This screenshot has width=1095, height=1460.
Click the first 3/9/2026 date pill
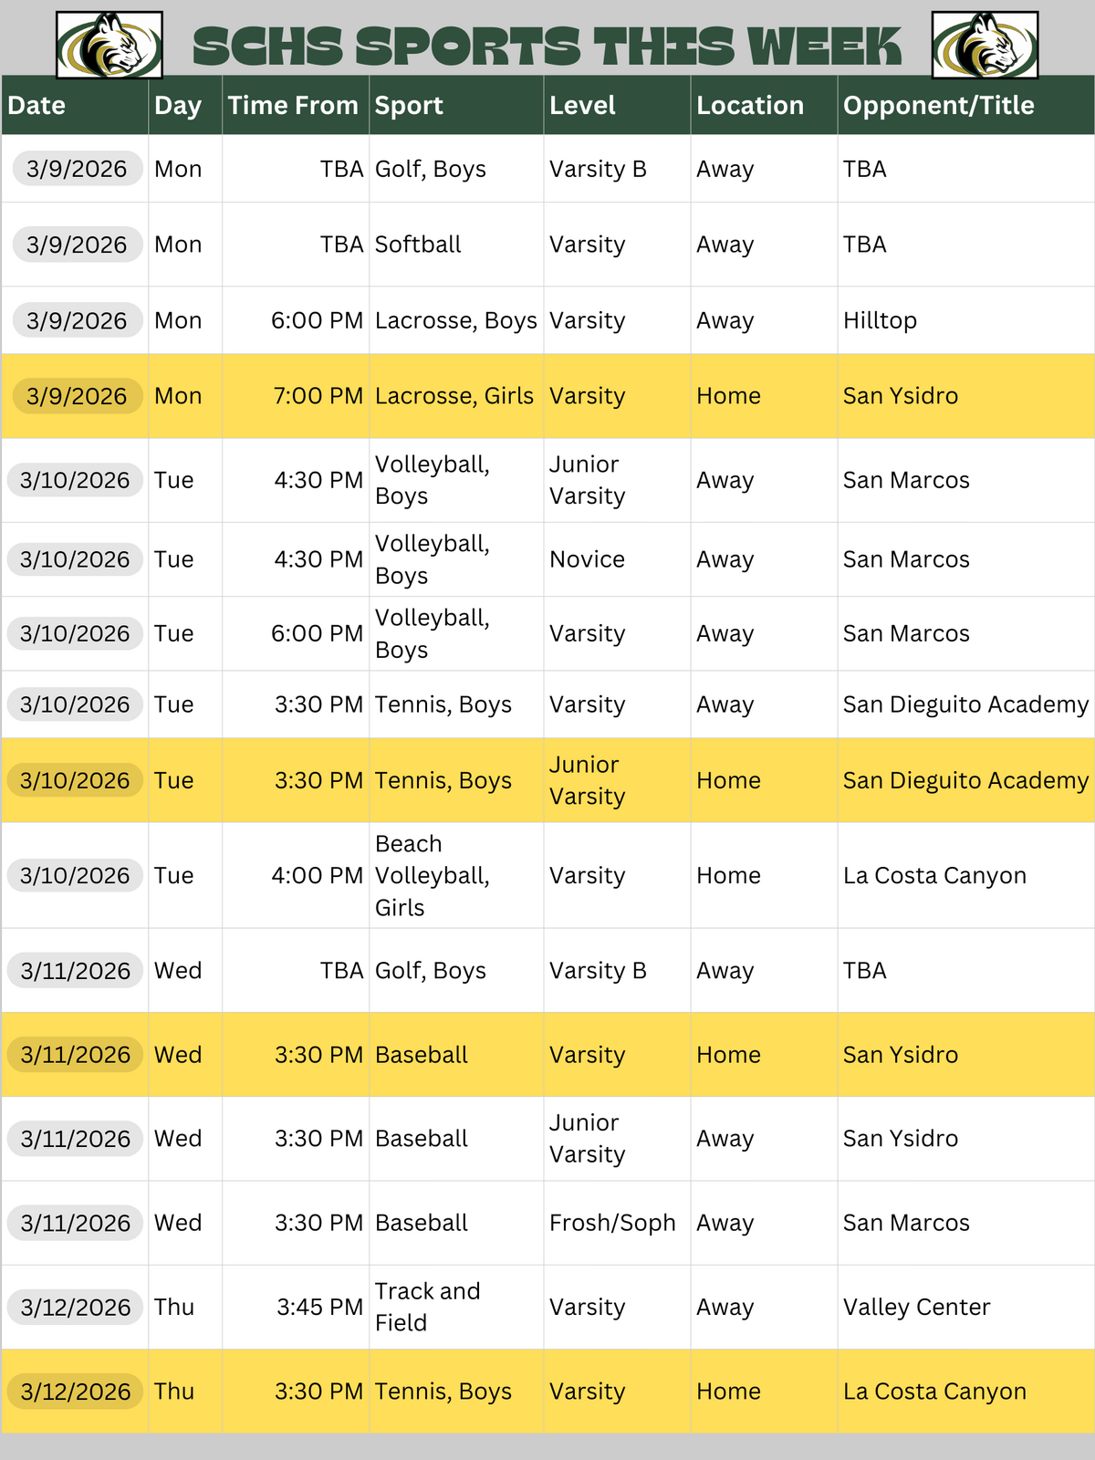tap(77, 169)
